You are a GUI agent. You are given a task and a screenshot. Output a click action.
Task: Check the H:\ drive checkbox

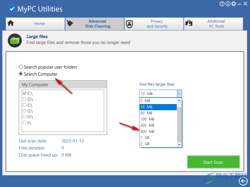pyautogui.click(x=24, y=117)
